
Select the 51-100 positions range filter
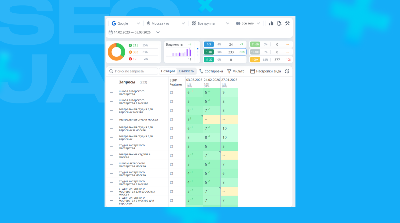(255, 52)
